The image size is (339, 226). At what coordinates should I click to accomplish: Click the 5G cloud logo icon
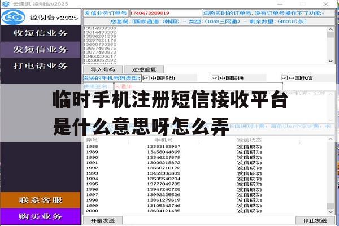tap(13, 17)
